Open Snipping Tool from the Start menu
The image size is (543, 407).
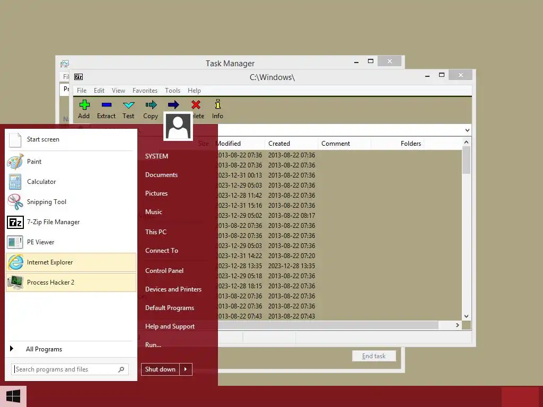pyautogui.click(x=71, y=202)
